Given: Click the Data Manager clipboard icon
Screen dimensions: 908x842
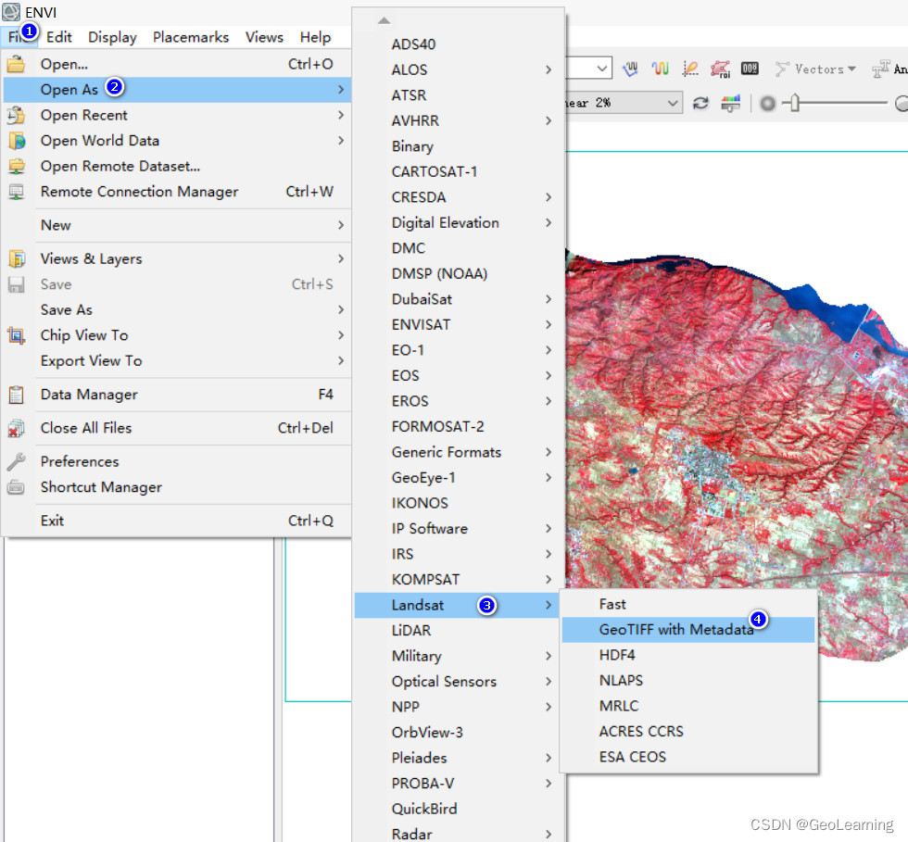Looking at the screenshot, I should coord(17,395).
